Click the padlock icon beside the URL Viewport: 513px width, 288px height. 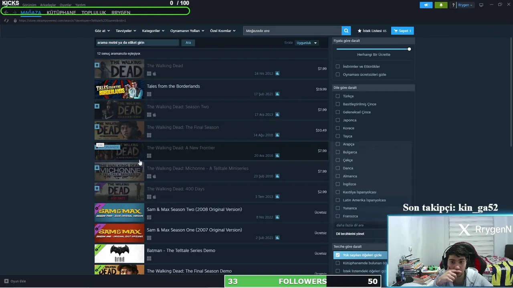(15, 20)
